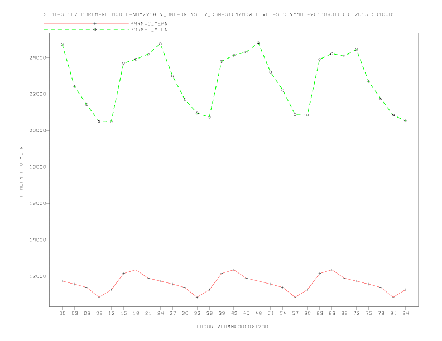This screenshot has height=341, width=442.
Task: Click the 22000 y-axis tick label
Action: (37, 94)
